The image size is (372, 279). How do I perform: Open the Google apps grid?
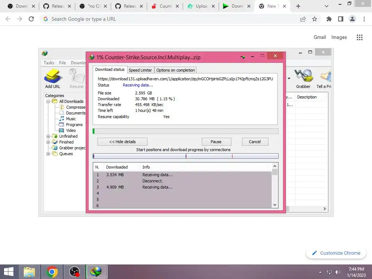click(360, 37)
